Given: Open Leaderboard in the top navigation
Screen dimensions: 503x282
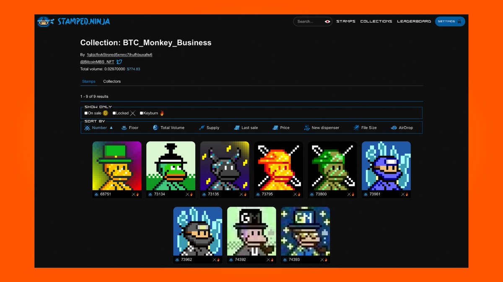Looking at the screenshot, I should pos(414,21).
